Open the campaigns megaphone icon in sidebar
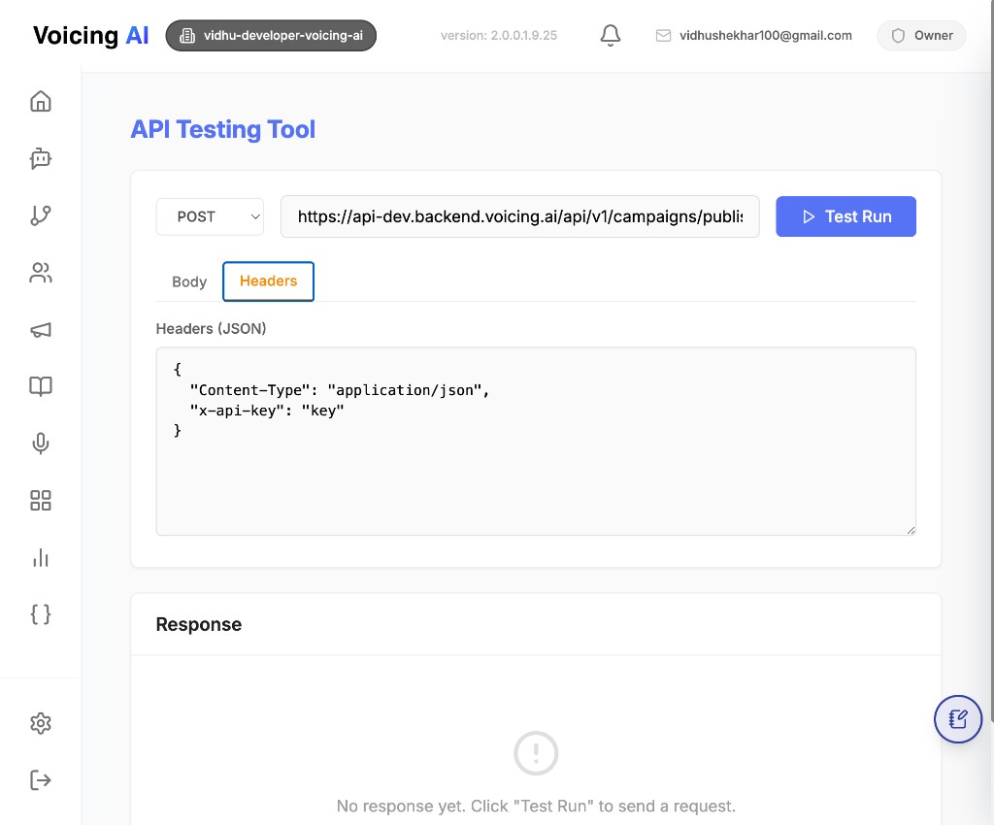 pyautogui.click(x=41, y=329)
